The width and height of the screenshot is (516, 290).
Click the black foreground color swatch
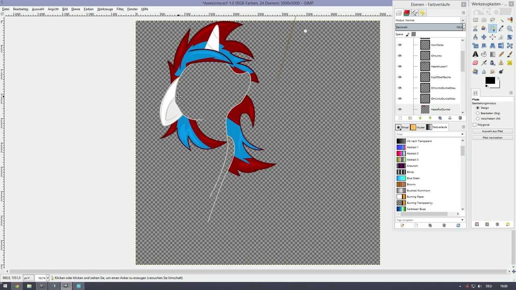[x=490, y=81]
